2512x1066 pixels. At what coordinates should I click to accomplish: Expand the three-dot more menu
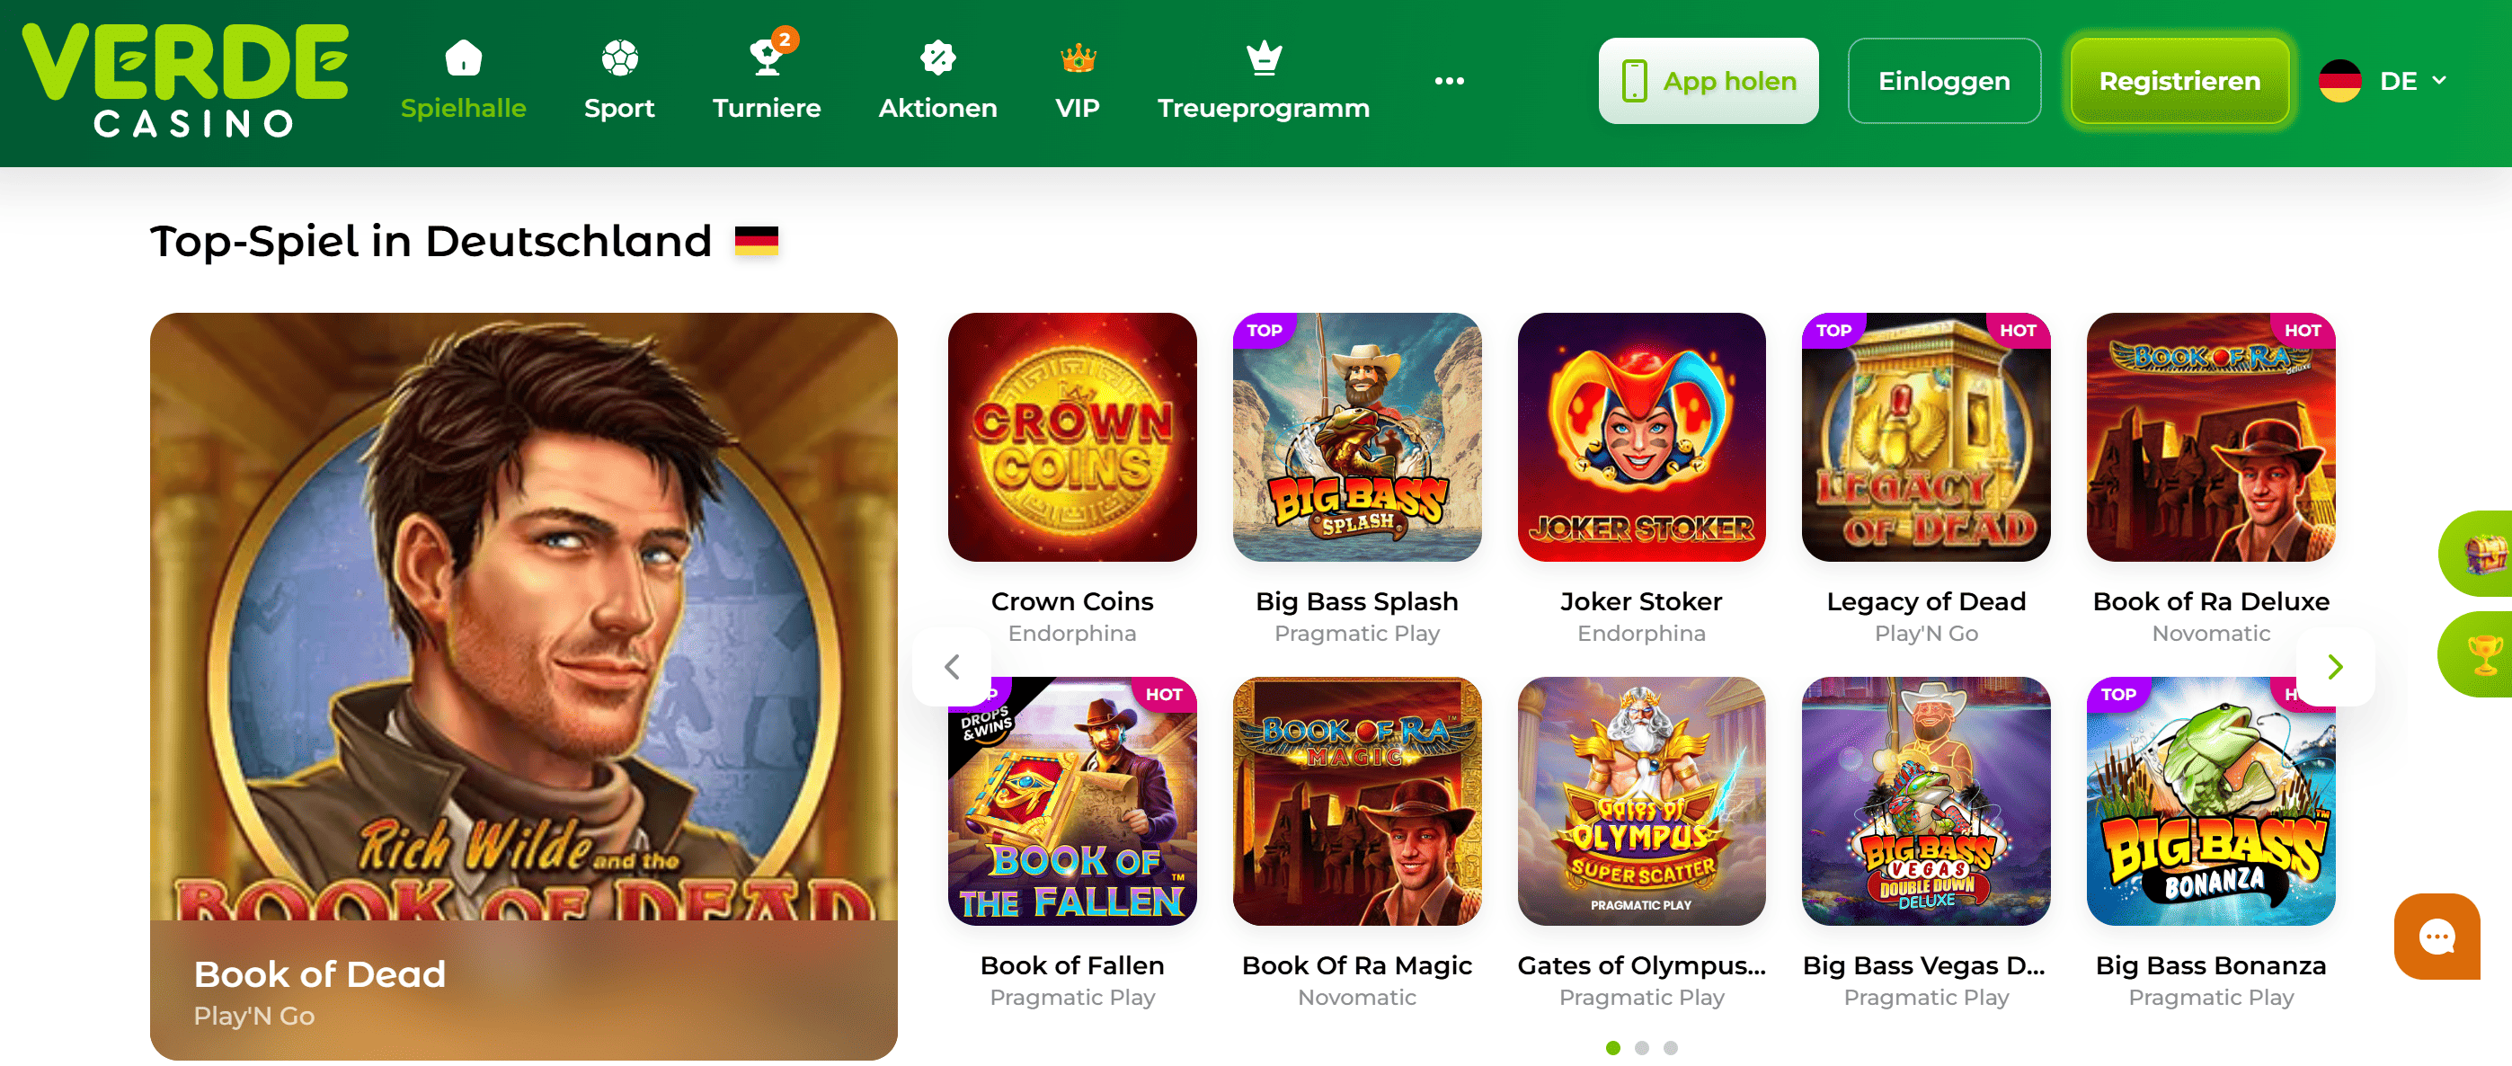[x=1449, y=81]
